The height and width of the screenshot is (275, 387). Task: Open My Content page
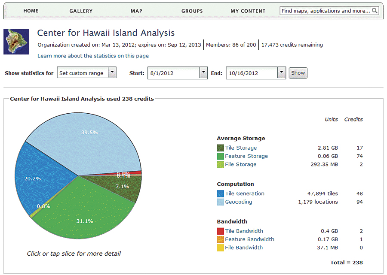coord(248,11)
